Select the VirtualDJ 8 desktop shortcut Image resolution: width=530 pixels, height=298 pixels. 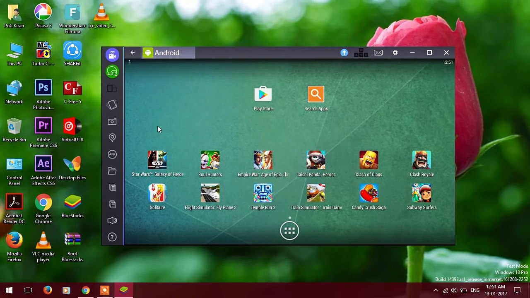click(x=72, y=130)
